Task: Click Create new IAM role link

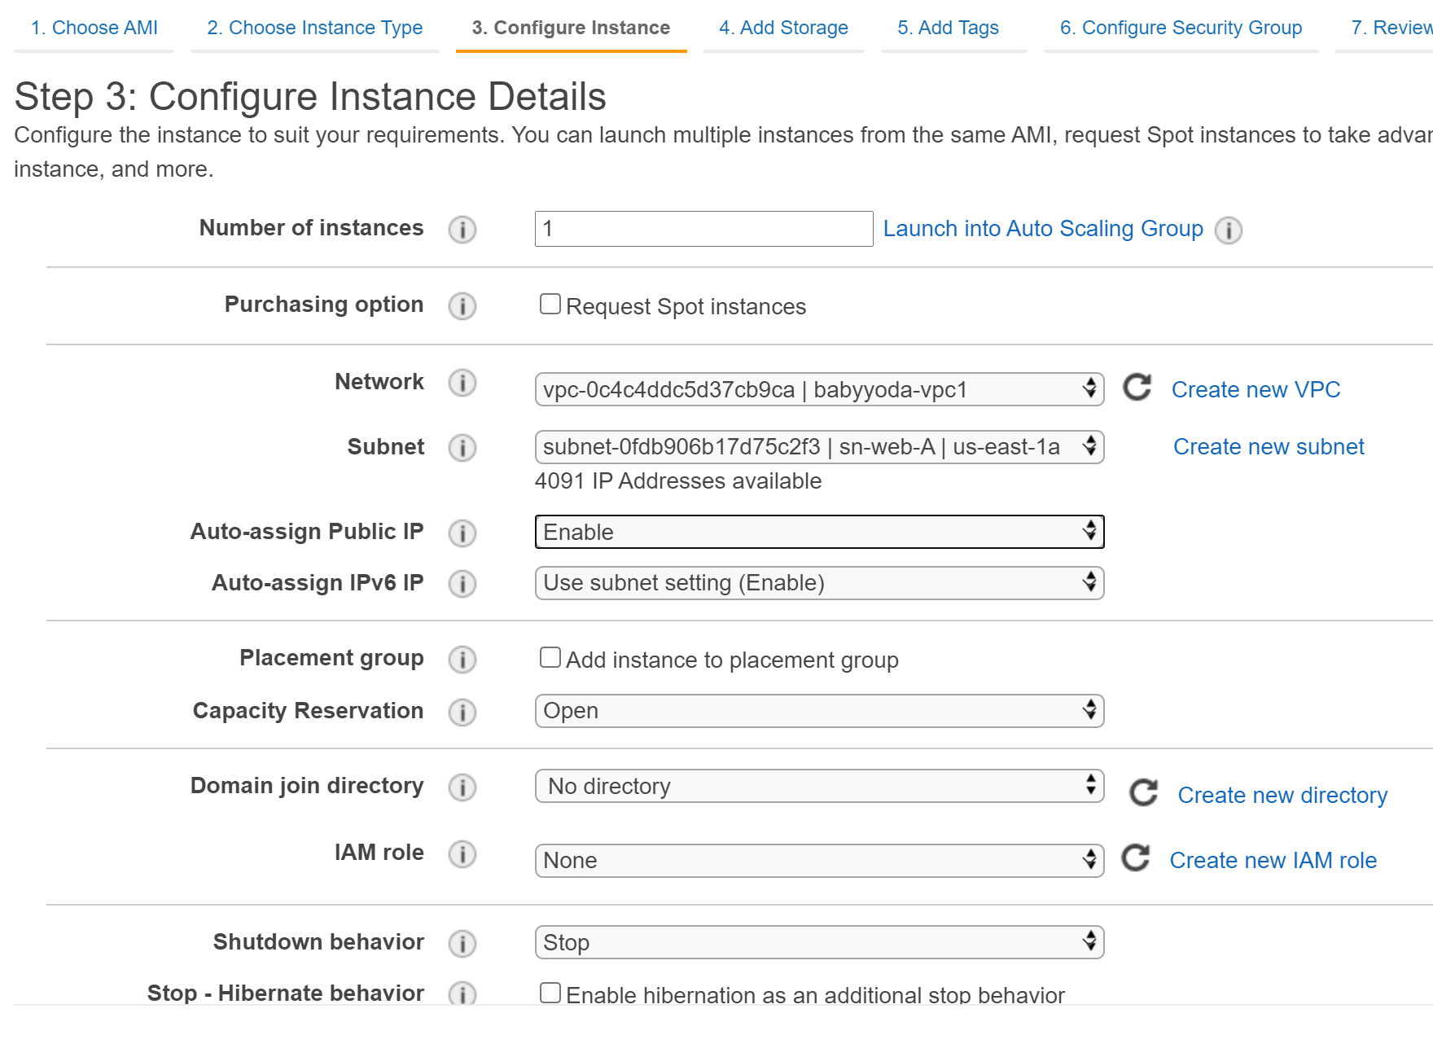Action: click(1273, 860)
